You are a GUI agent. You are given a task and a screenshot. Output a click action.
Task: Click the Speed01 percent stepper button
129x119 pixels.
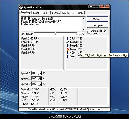[40, 73]
